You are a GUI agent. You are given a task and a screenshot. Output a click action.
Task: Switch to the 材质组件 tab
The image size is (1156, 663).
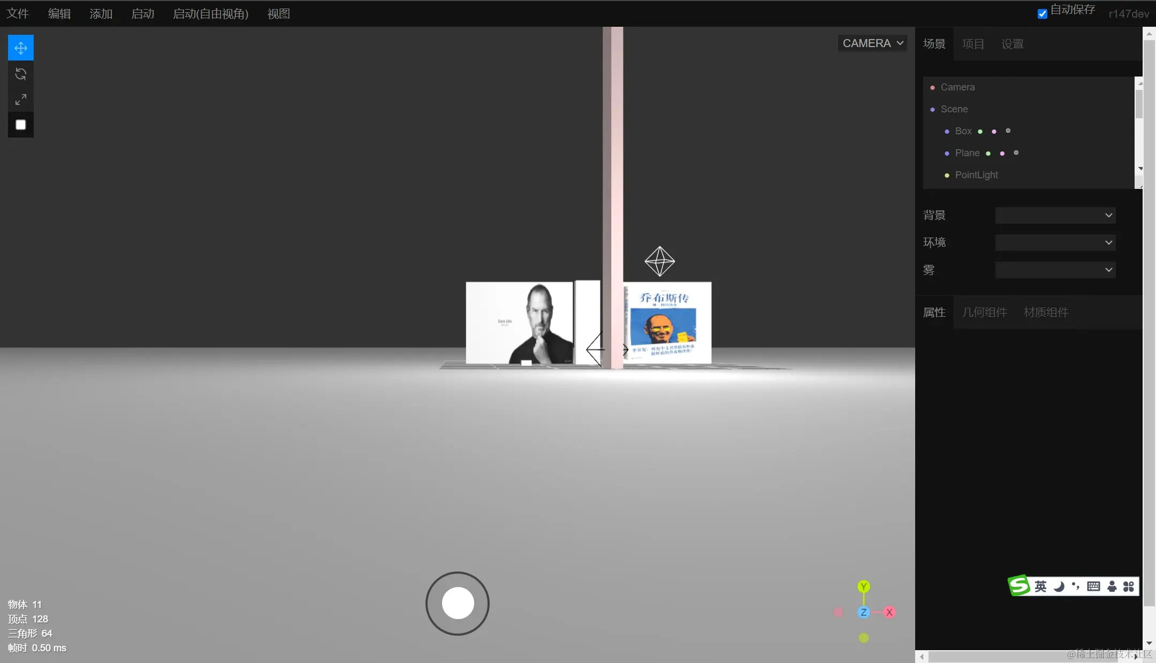(1046, 313)
